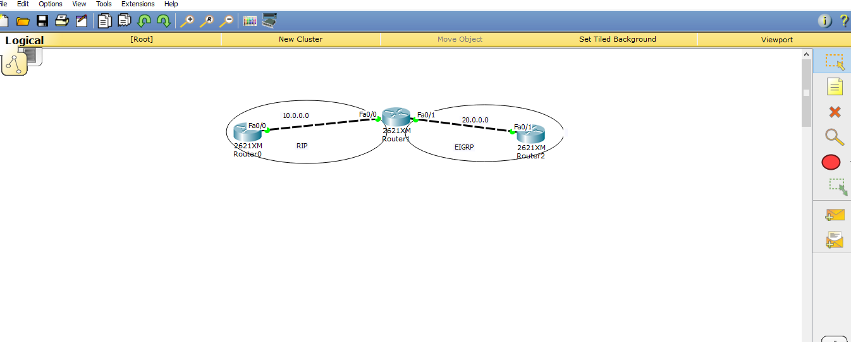Open the Help menu
The height and width of the screenshot is (342, 851).
[171, 4]
